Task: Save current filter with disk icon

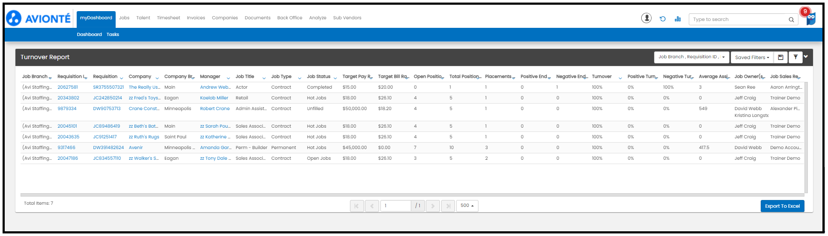Action: click(x=780, y=57)
